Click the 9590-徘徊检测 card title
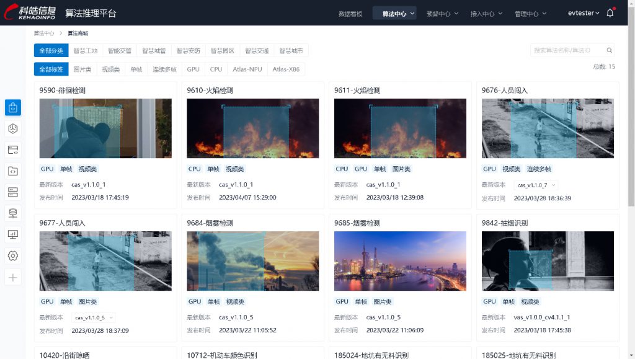 tap(63, 91)
